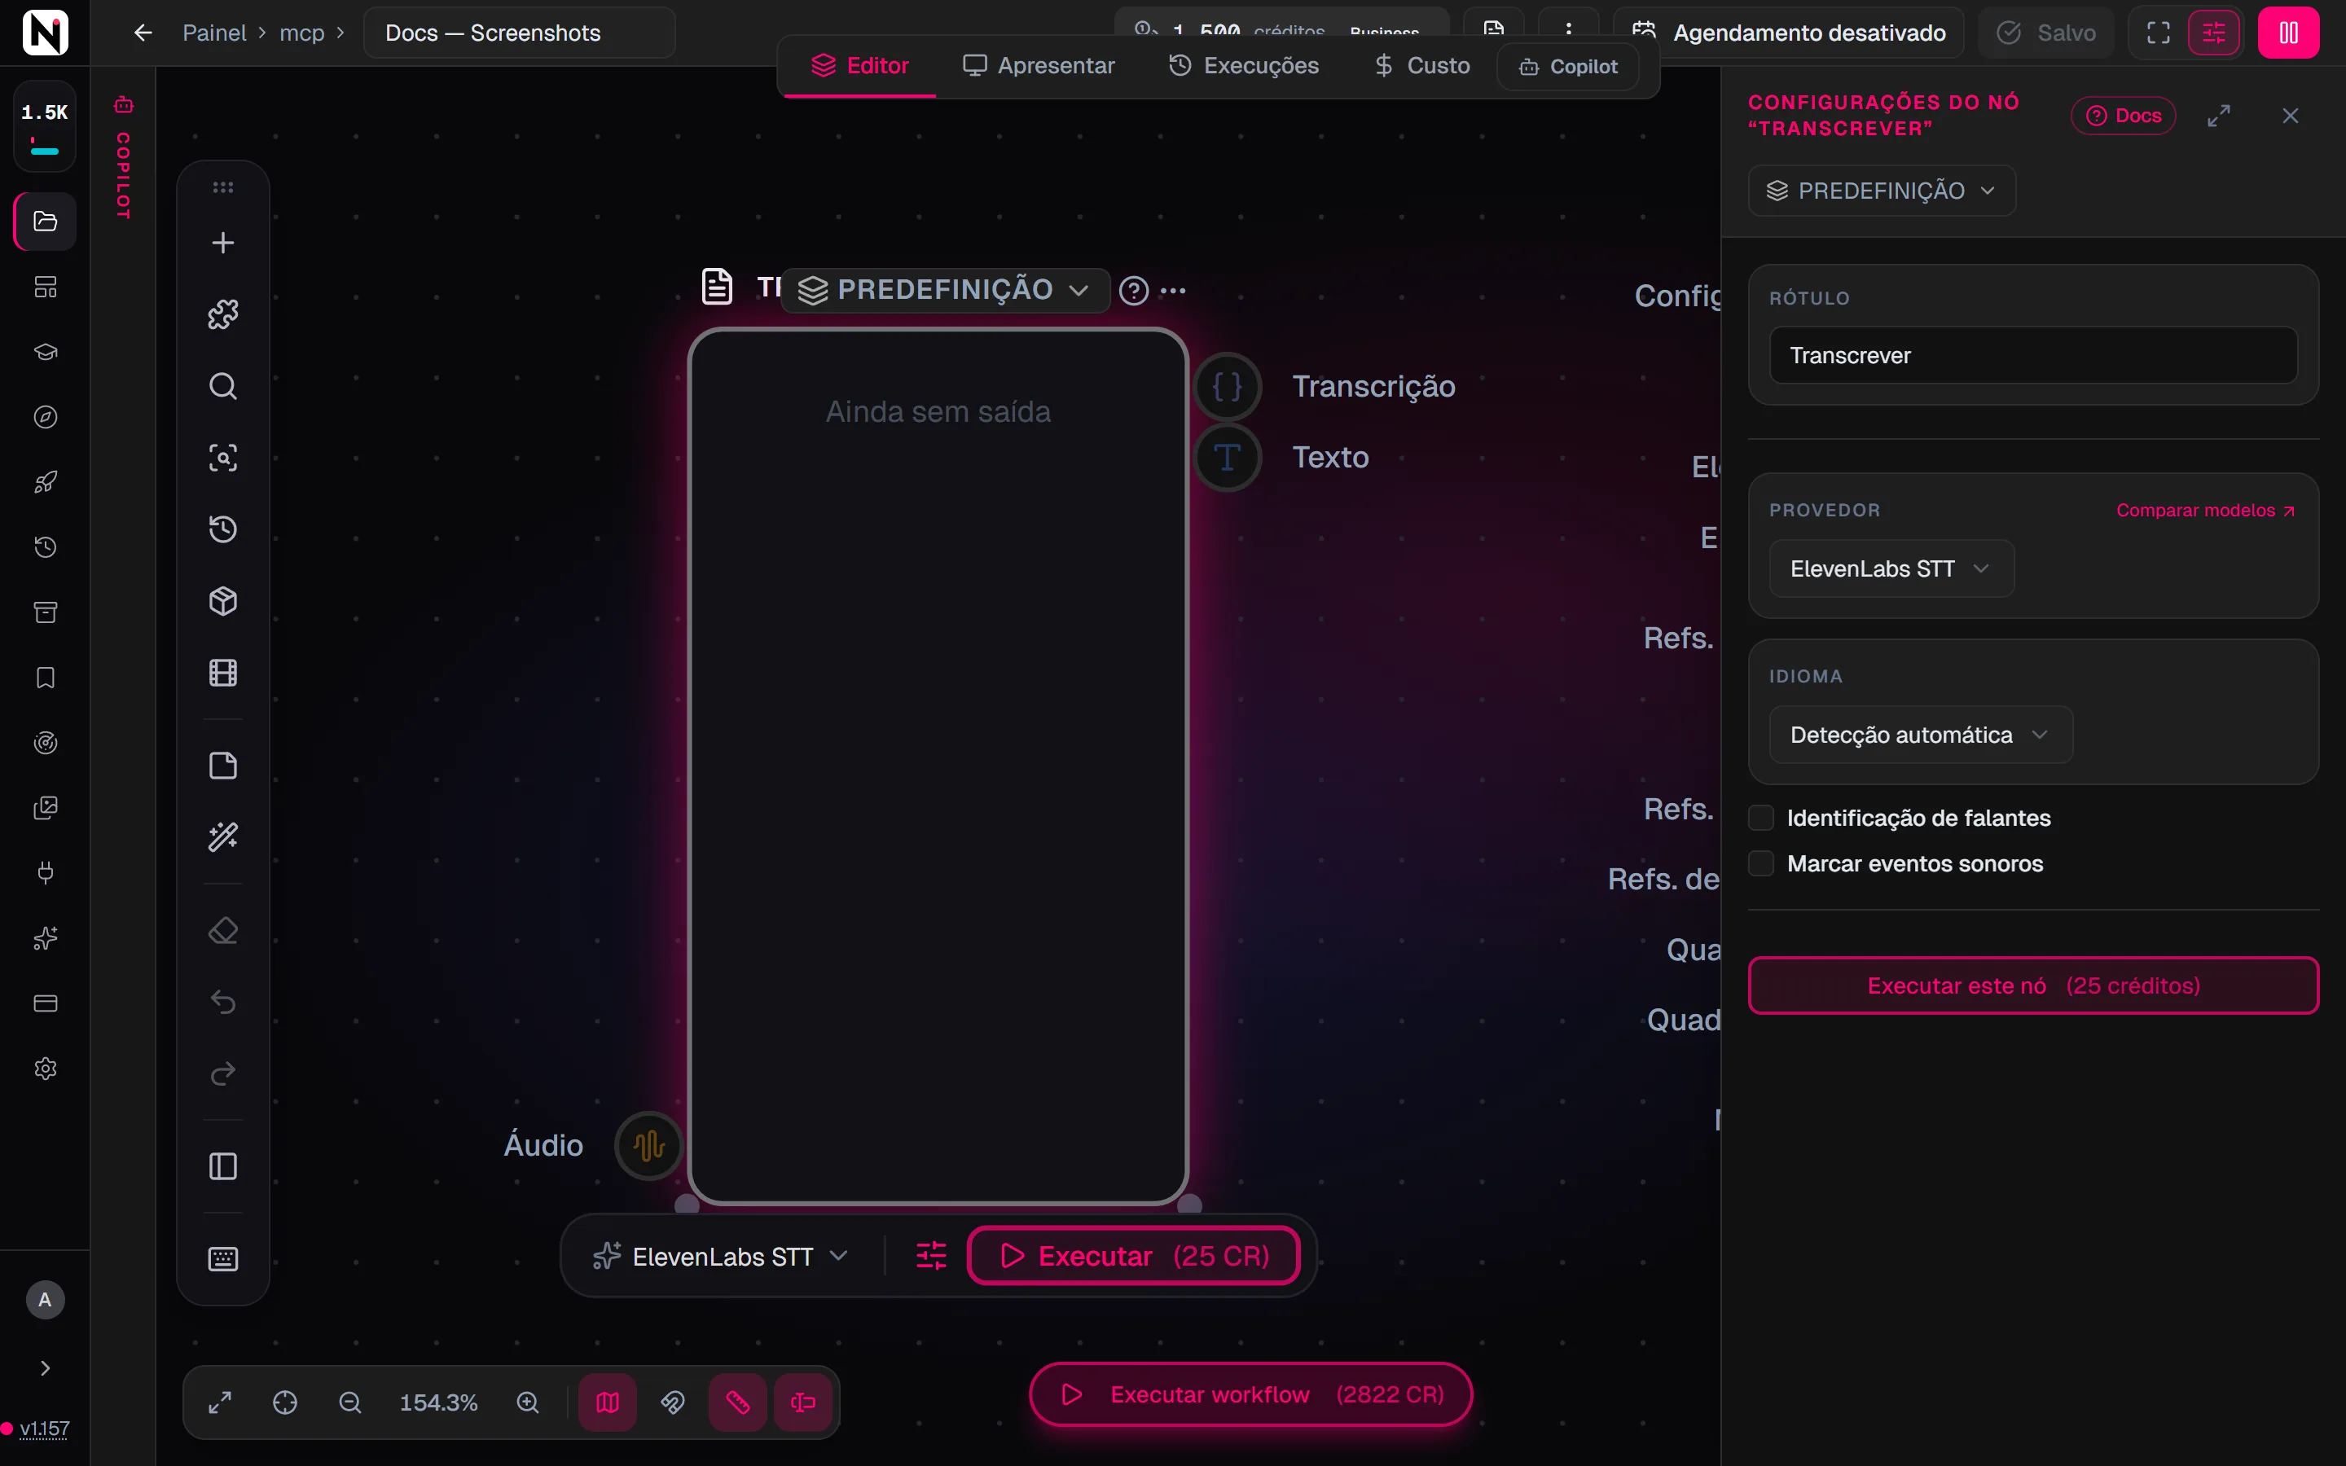Toggle the pink columns button top right
Screen dimensions: 2346x1466
tap(2289, 33)
